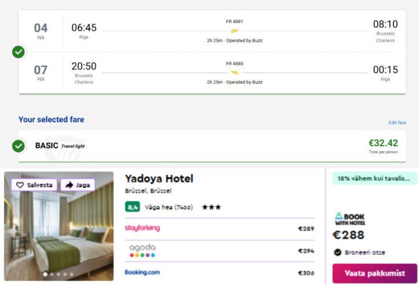This screenshot has height=285, width=419.
Task: Save hotel with Salvesta heart button
Action: (x=34, y=185)
